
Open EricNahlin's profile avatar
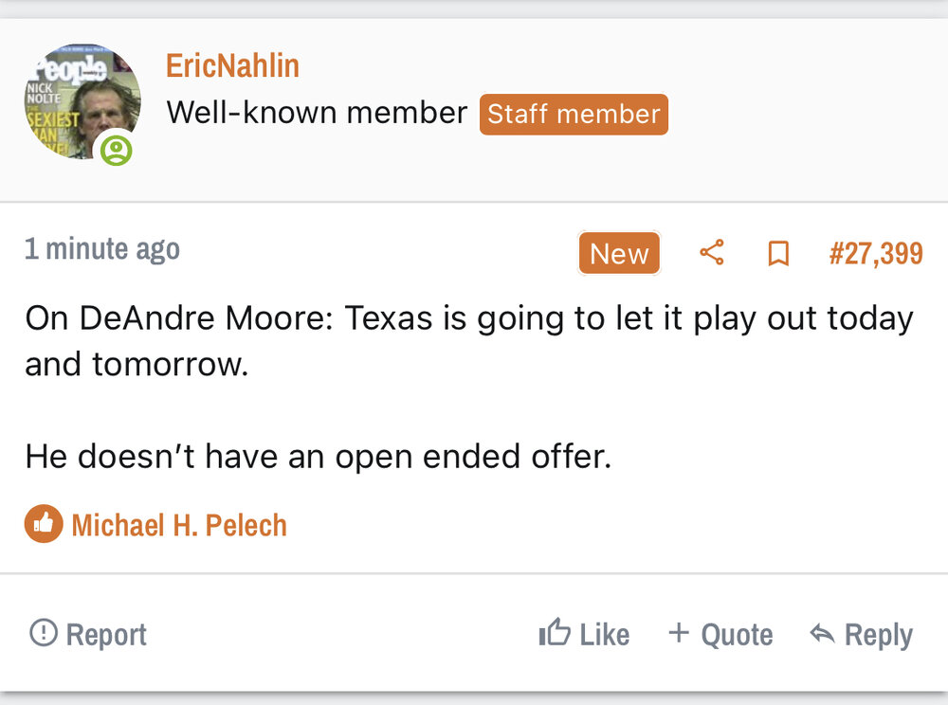pyautogui.click(x=82, y=100)
